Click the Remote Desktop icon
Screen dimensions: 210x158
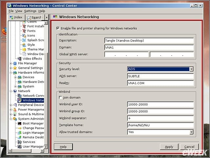click(20, 137)
